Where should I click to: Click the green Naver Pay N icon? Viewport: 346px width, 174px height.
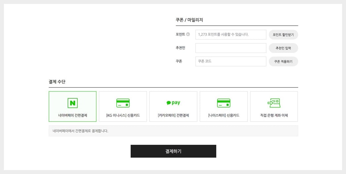pos(73,103)
